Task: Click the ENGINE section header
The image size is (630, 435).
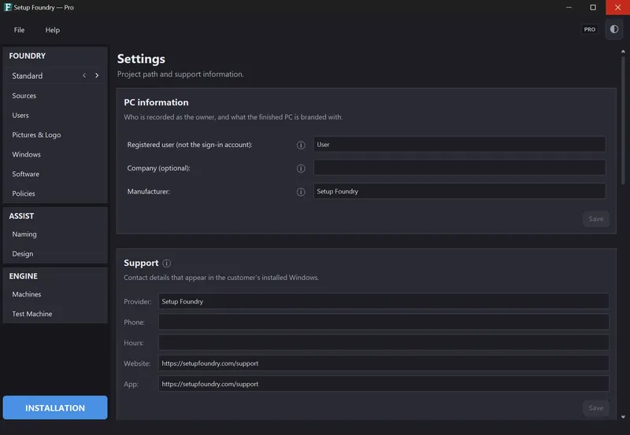Action: 24,276
